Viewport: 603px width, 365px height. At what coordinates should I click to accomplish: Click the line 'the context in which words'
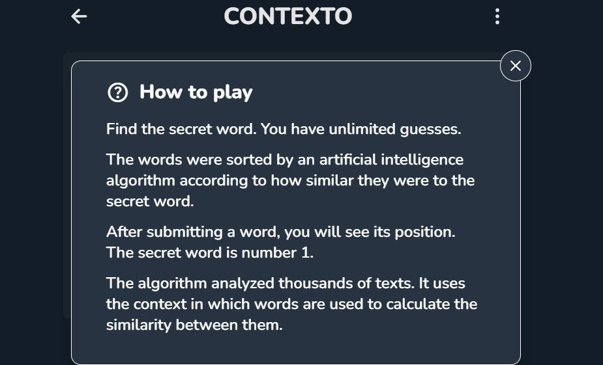[291, 304]
